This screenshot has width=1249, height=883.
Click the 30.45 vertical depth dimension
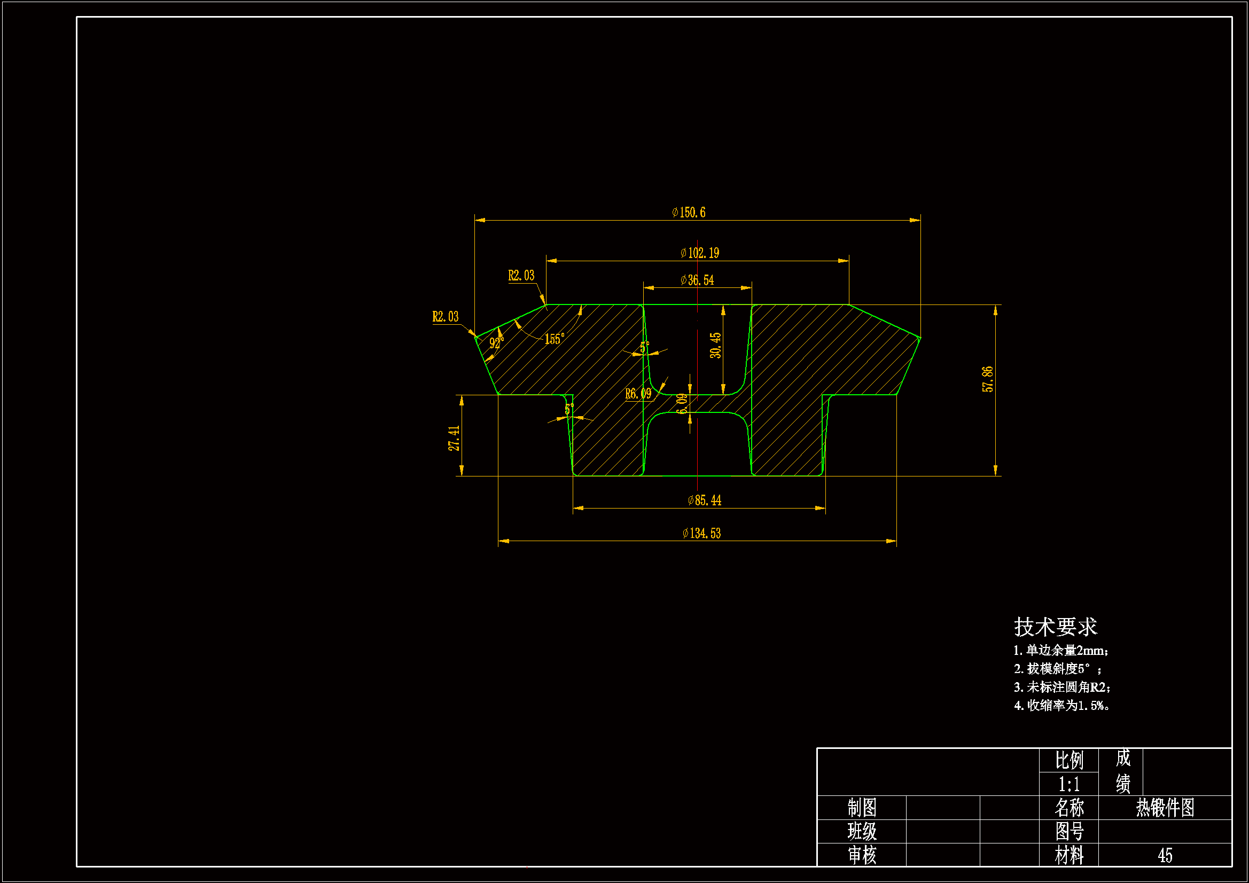715,346
